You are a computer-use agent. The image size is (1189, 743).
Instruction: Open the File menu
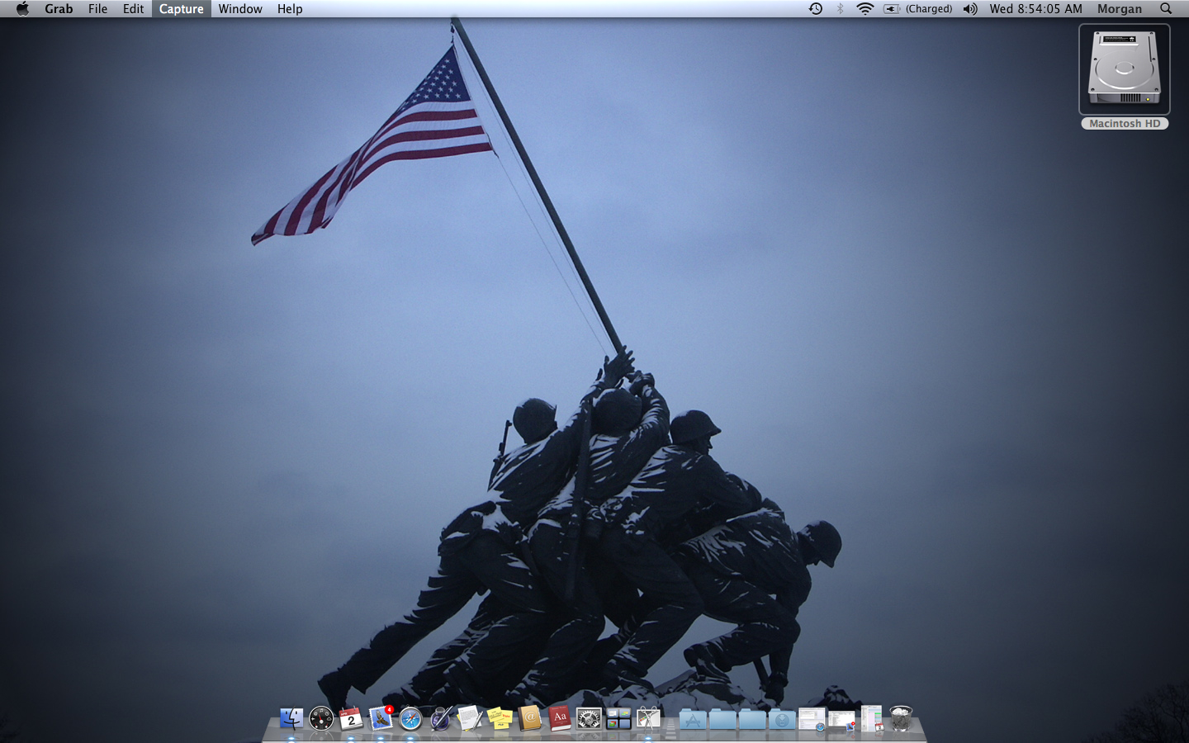point(97,8)
